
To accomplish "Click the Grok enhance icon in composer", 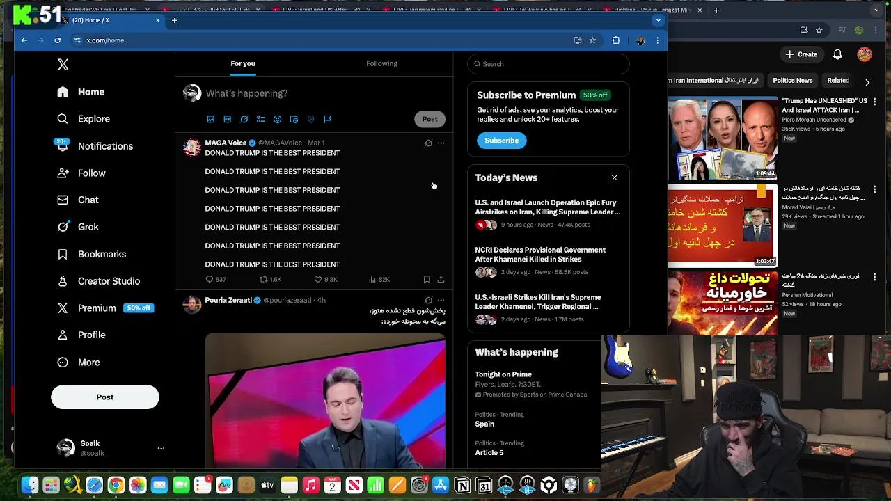I will pos(244,119).
